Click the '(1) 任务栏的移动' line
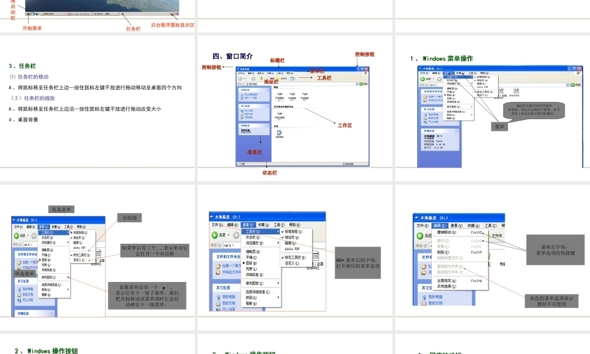Screen dimensions: 590x354 pyautogui.click(x=29, y=77)
